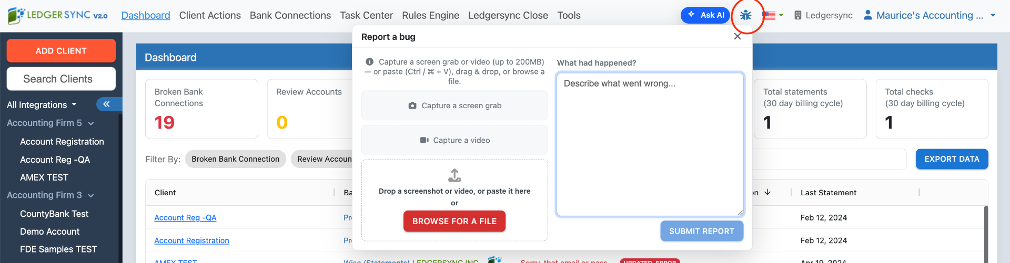1010x263 pixels.
Task: Click the Search Clients field
Action: tap(61, 79)
